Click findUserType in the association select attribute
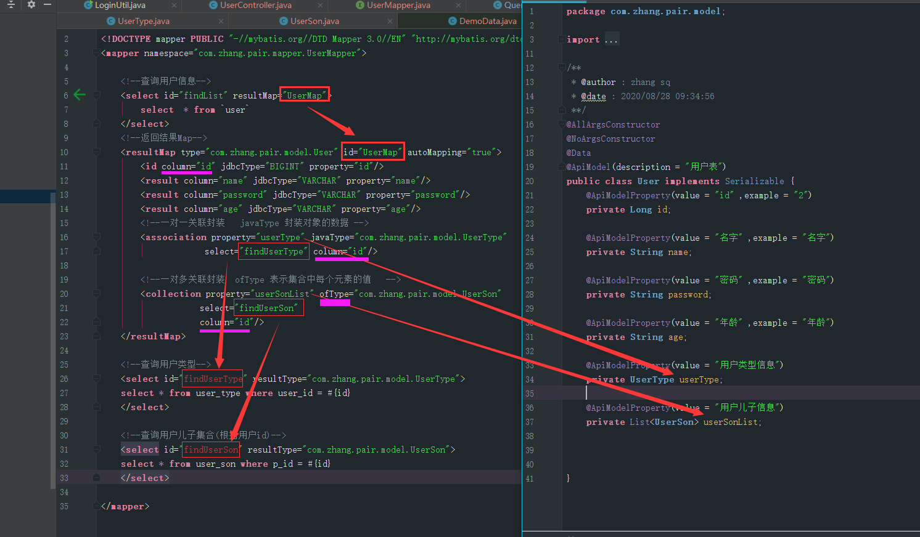920x537 pixels. [x=274, y=251]
